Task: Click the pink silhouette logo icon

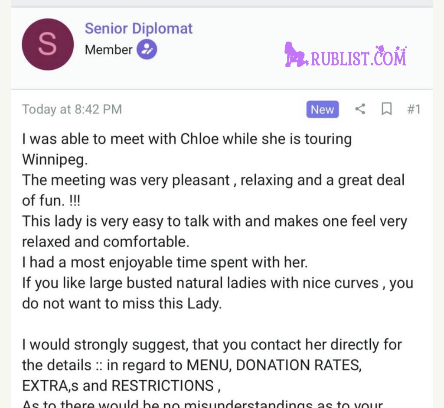Action: pos(296,55)
